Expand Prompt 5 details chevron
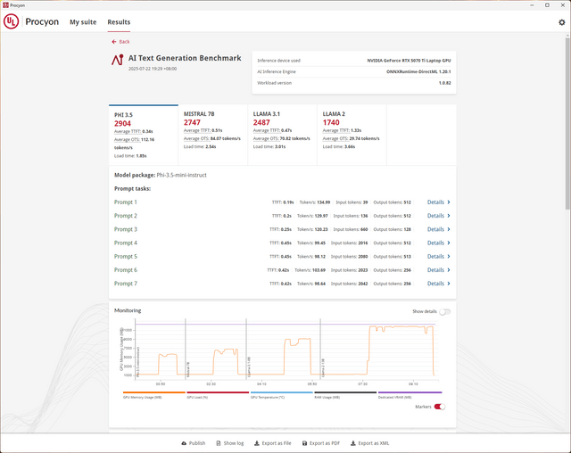 (449, 257)
